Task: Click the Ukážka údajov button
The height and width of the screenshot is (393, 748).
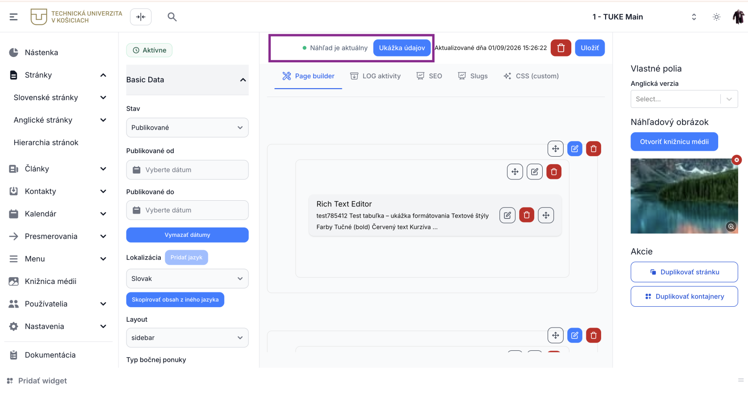Action: point(402,48)
